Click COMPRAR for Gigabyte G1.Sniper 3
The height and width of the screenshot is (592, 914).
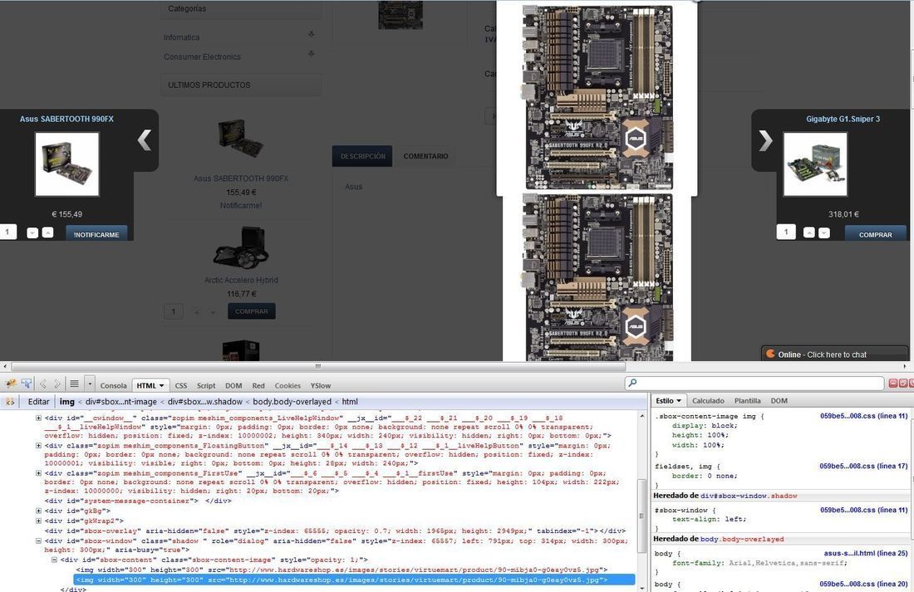tap(876, 233)
